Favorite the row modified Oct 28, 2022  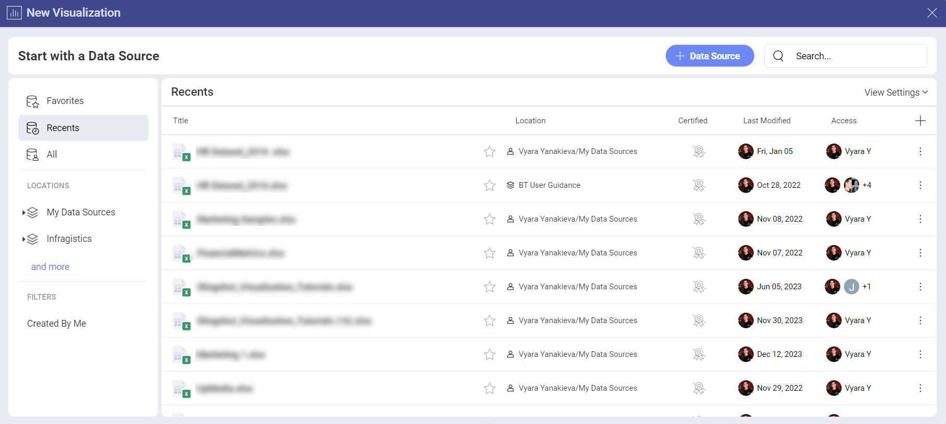[490, 185]
